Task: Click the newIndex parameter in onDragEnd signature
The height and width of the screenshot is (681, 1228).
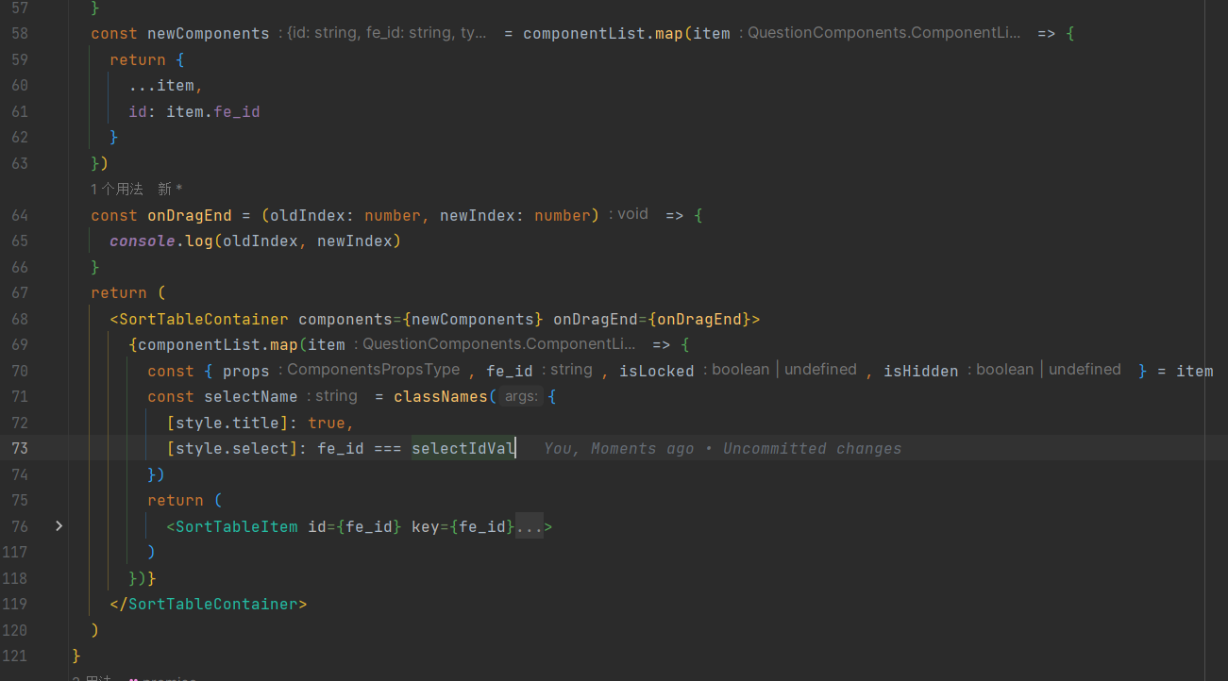Action: coord(478,215)
